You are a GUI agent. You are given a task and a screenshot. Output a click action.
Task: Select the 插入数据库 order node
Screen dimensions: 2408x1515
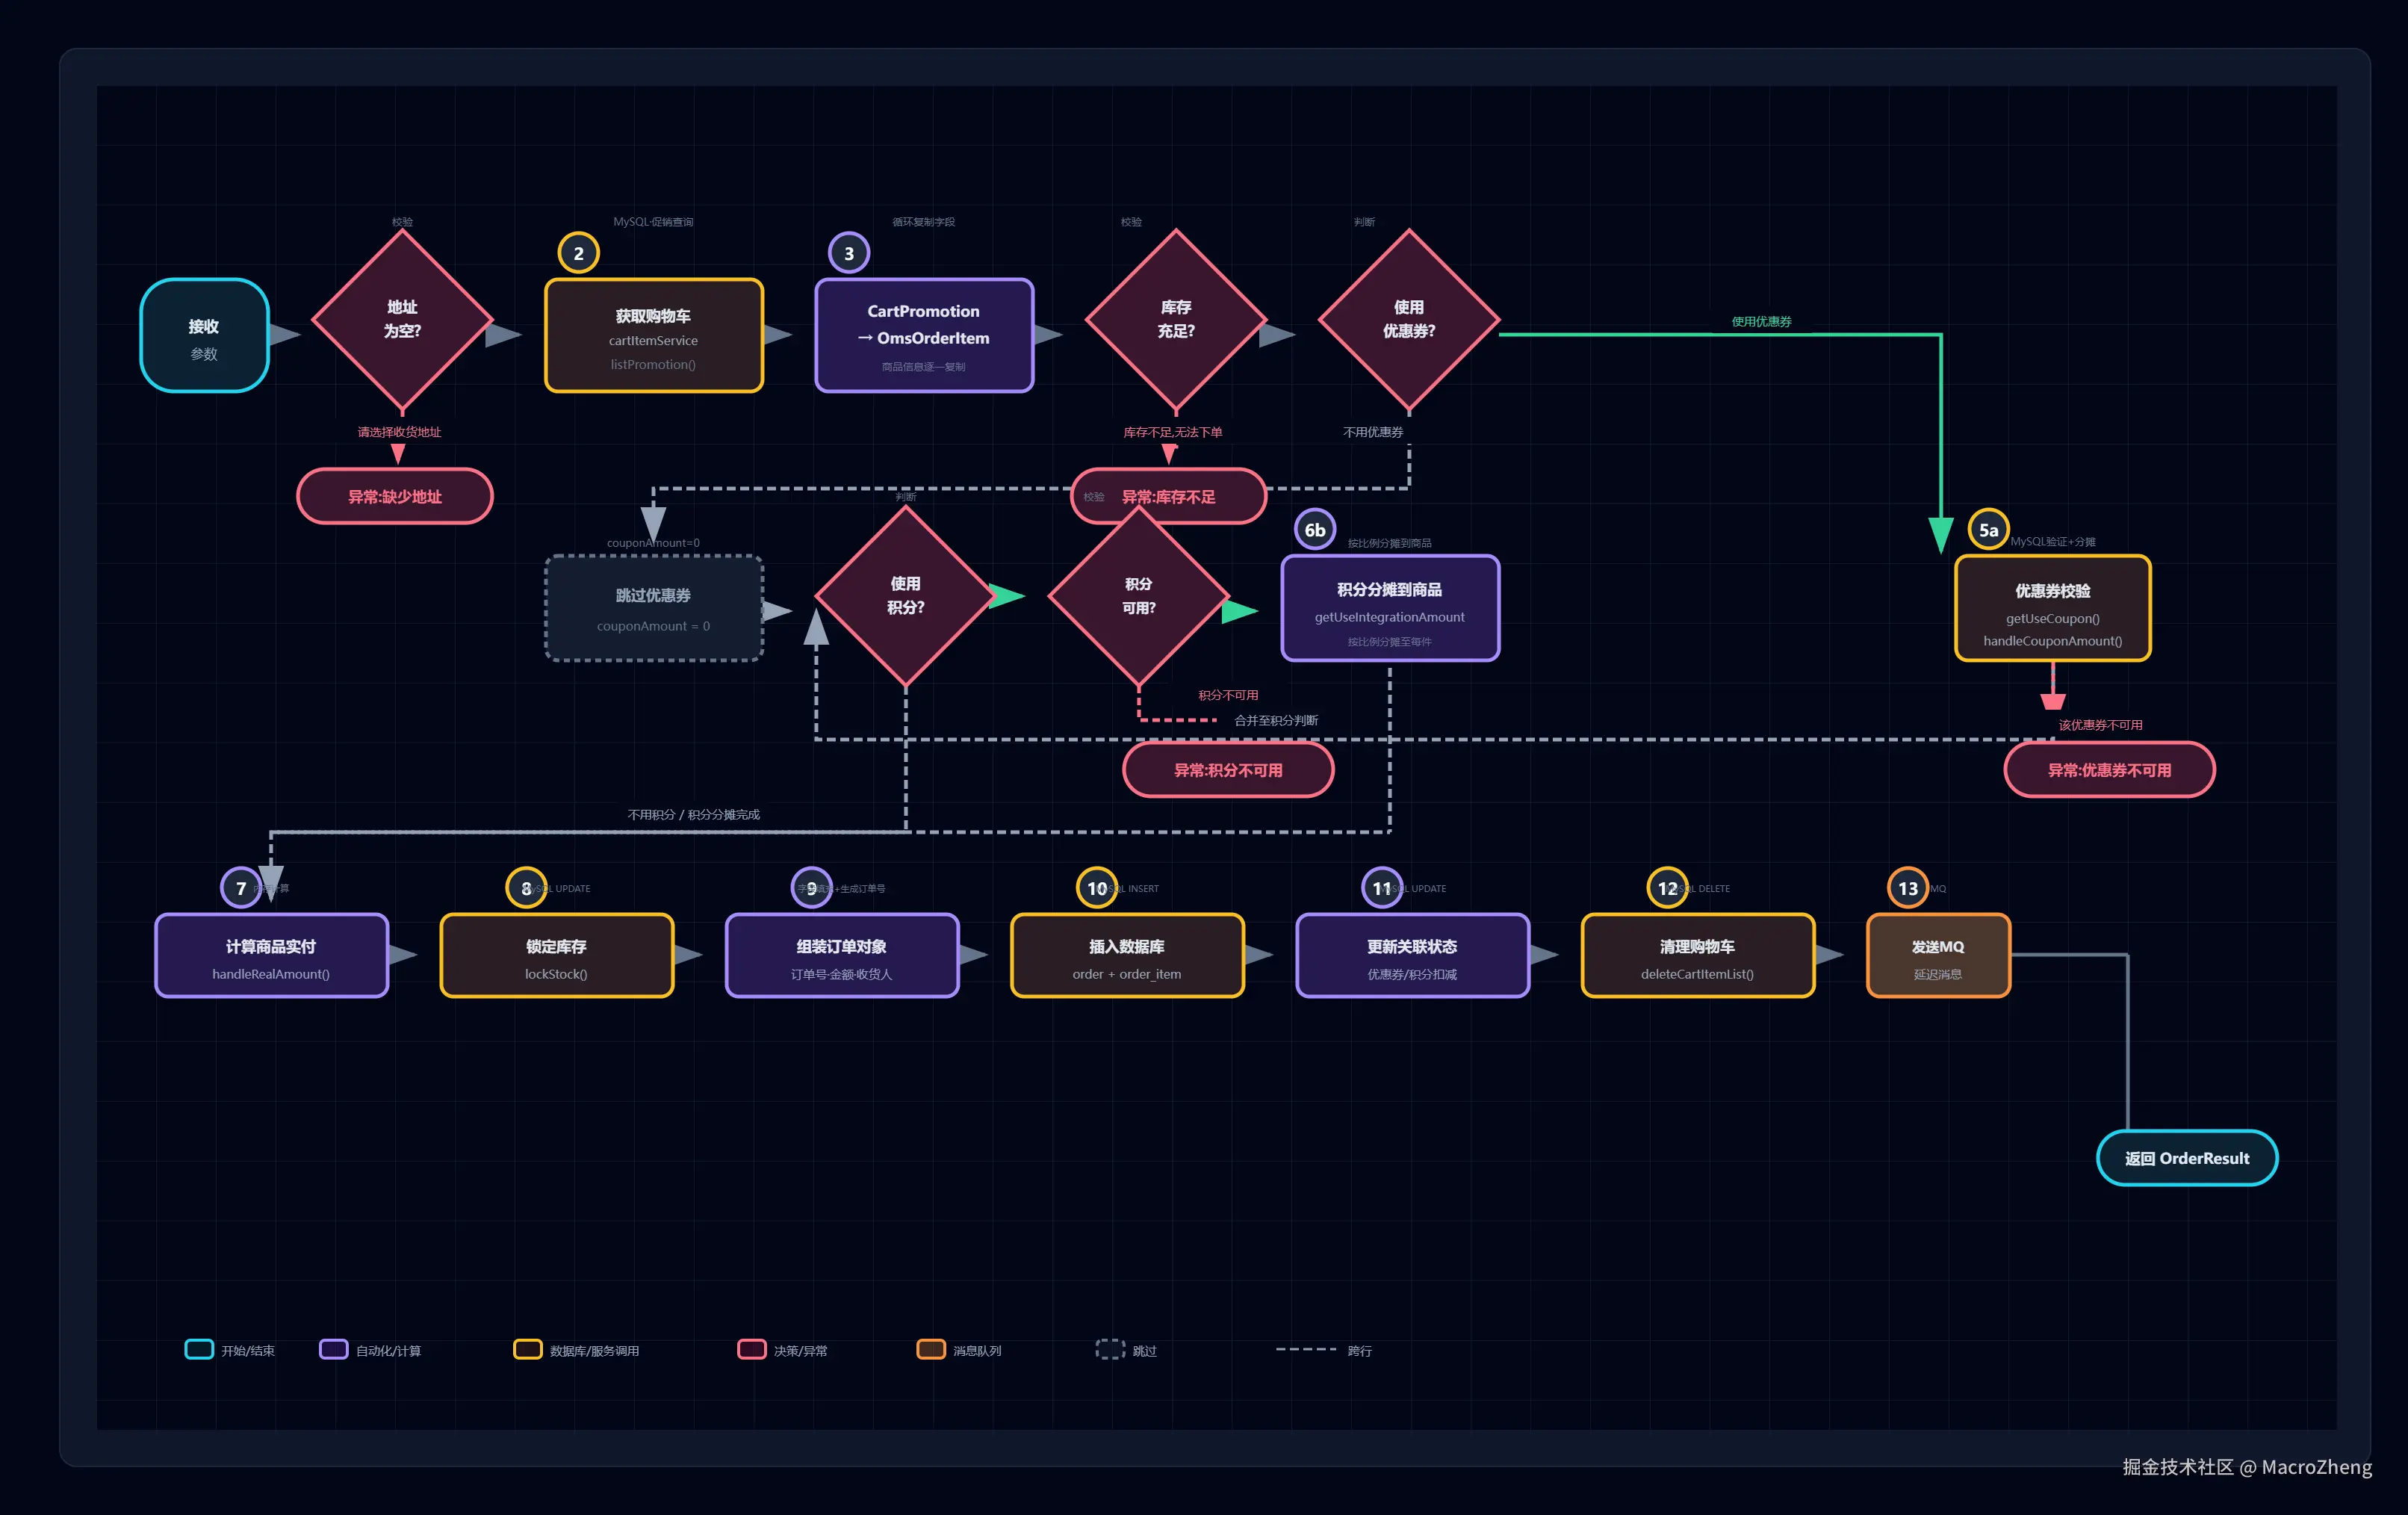pyautogui.click(x=1128, y=956)
